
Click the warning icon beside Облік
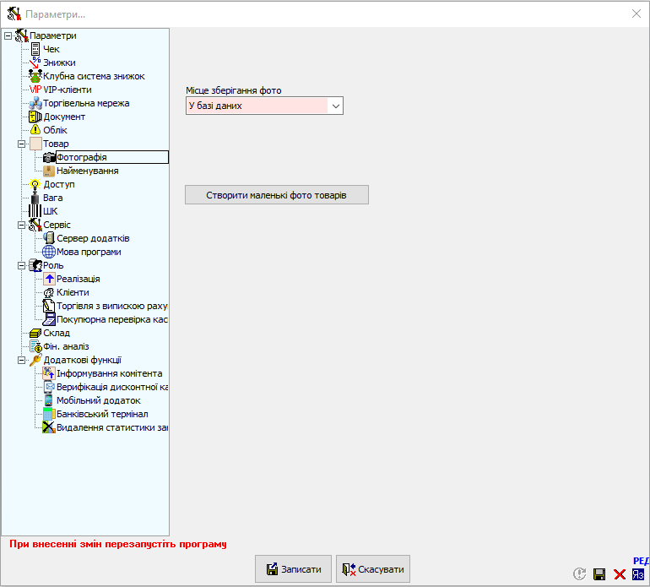click(35, 130)
